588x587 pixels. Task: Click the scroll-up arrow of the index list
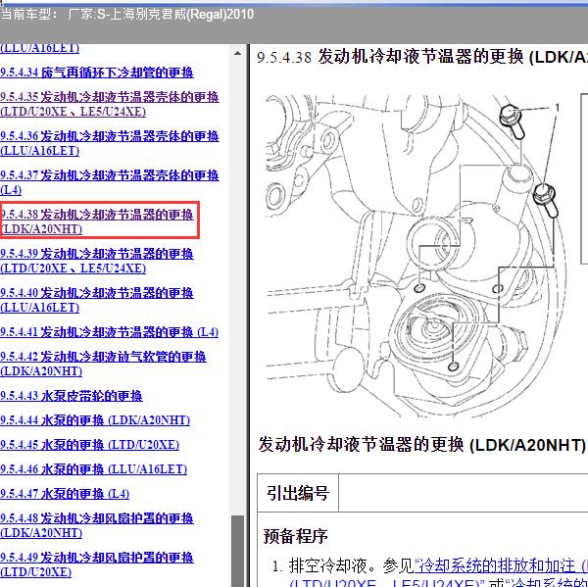[237, 53]
